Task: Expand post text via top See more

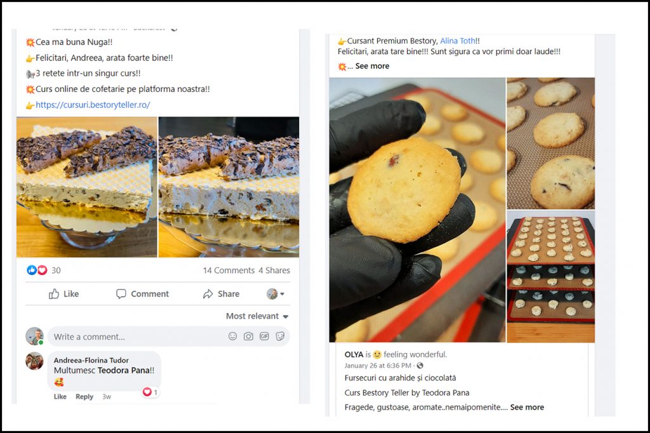Action: (372, 66)
